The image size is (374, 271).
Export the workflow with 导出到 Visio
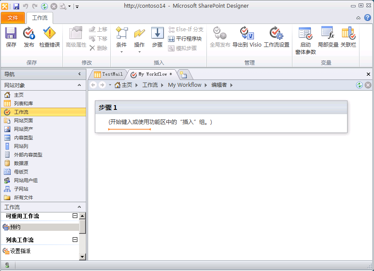pos(247,37)
